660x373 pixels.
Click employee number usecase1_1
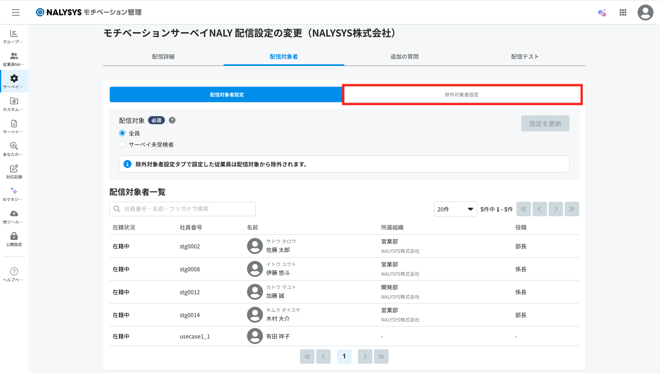point(195,336)
